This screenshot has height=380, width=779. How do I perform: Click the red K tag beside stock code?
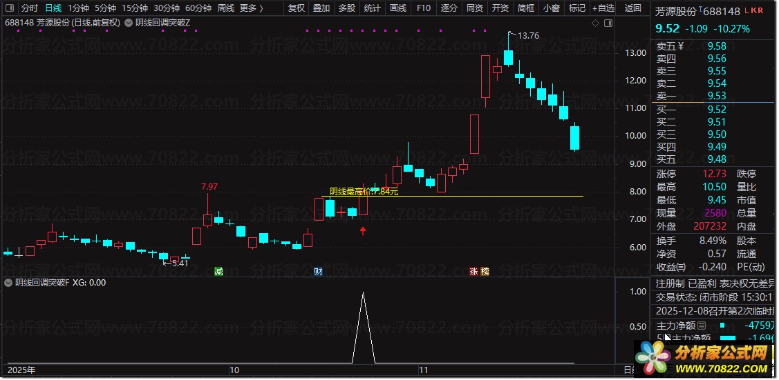(x=753, y=10)
